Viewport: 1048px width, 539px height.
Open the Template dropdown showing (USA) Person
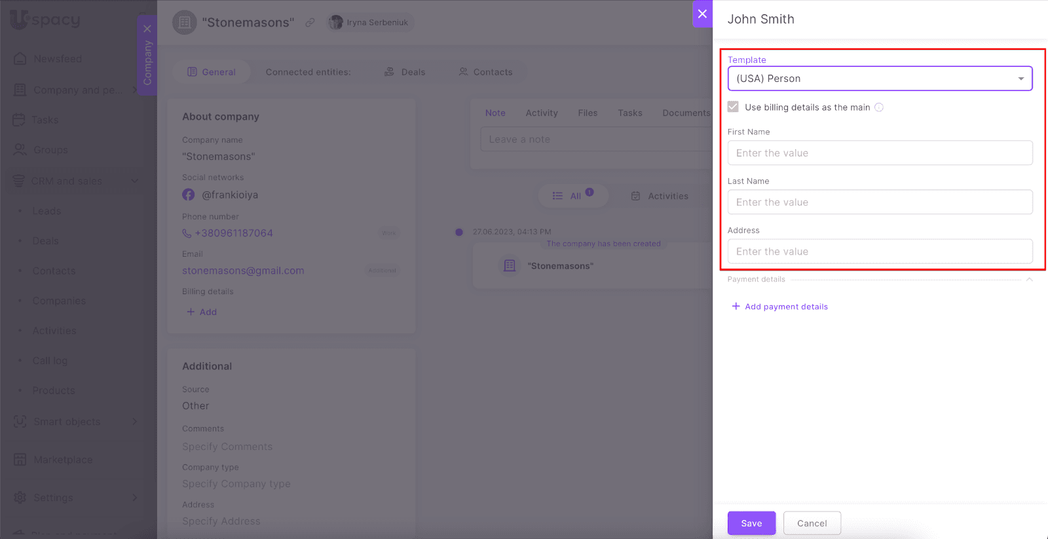[x=880, y=79]
